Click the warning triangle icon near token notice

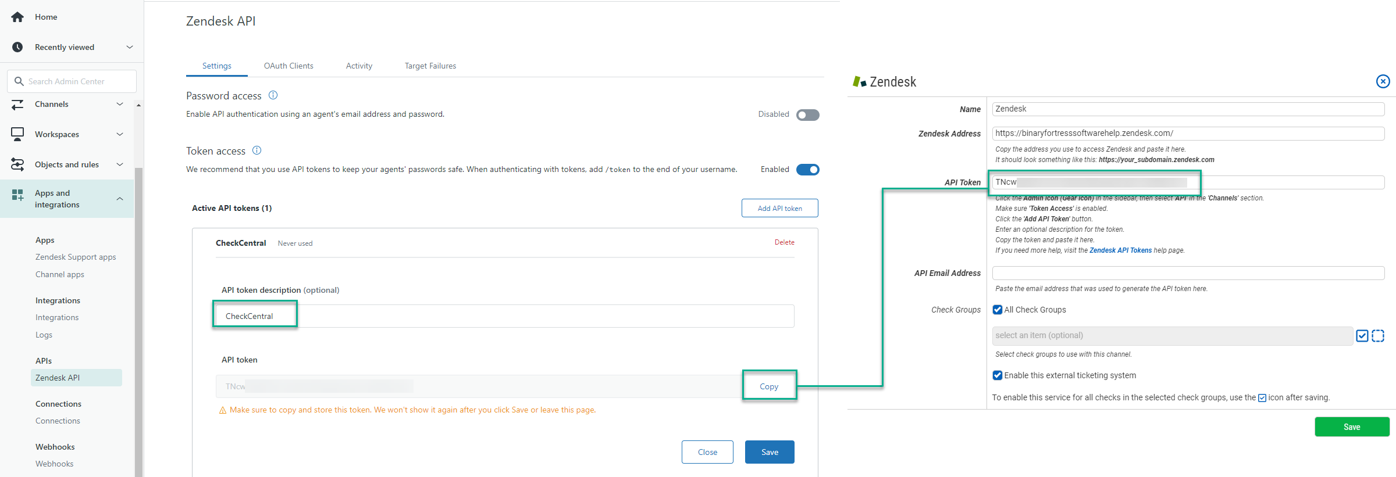(223, 410)
